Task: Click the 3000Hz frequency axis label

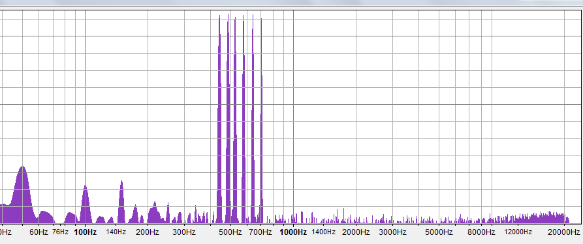Action: 392,232
